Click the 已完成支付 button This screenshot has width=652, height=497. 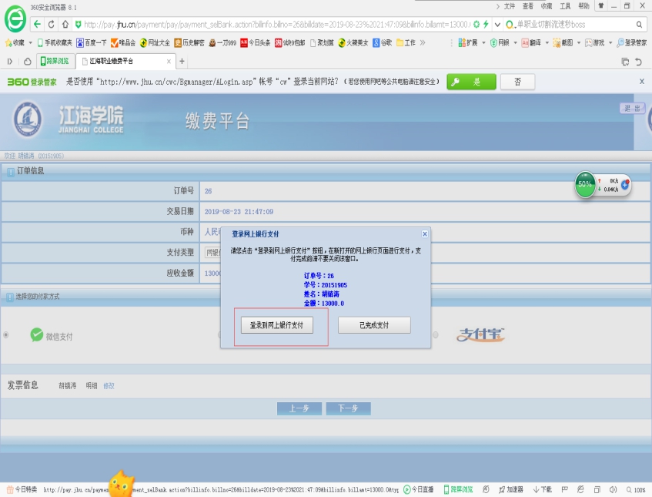tap(374, 325)
